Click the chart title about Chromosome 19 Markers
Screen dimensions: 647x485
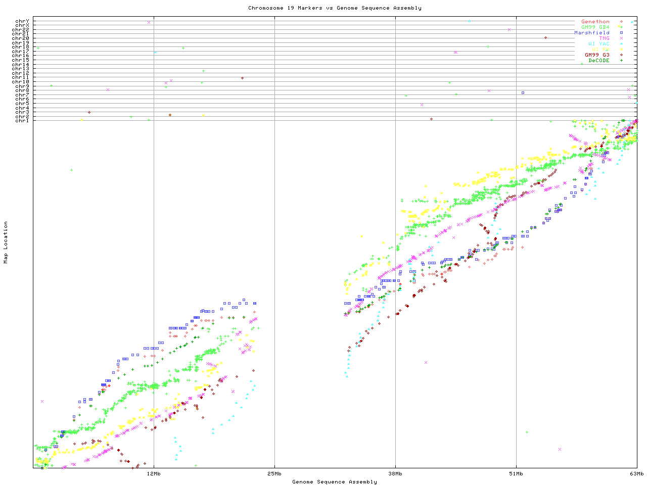click(x=335, y=8)
